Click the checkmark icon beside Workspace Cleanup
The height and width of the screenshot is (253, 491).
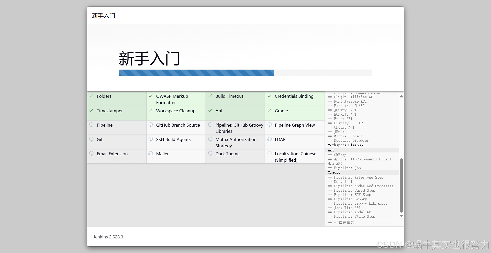[151, 111]
